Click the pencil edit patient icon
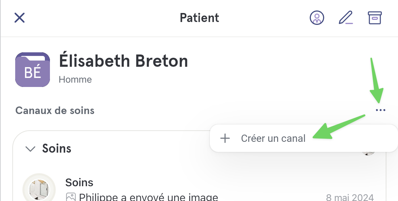398x201 pixels. (x=346, y=18)
